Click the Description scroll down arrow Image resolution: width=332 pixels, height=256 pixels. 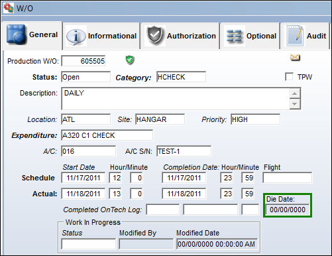click(x=295, y=103)
